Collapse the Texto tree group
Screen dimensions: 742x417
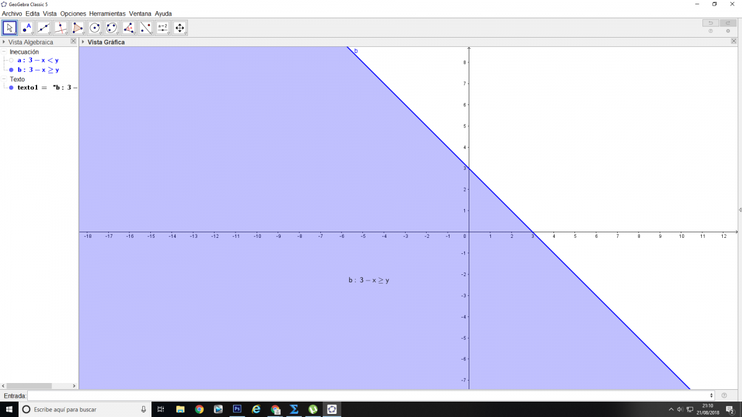point(4,79)
